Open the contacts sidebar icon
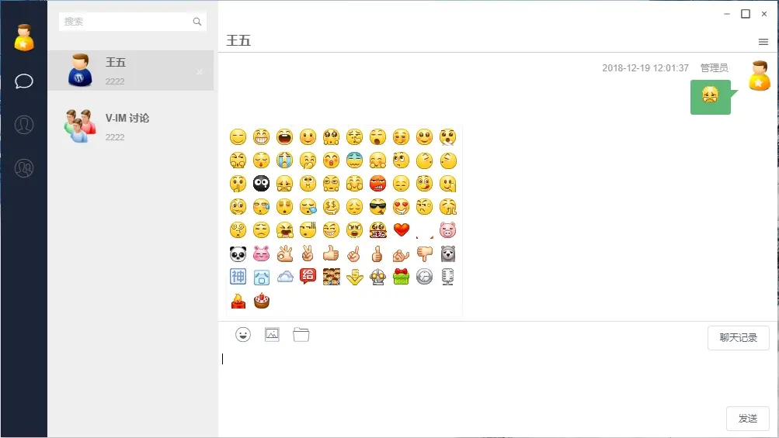The width and height of the screenshot is (779, 438). [x=24, y=125]
